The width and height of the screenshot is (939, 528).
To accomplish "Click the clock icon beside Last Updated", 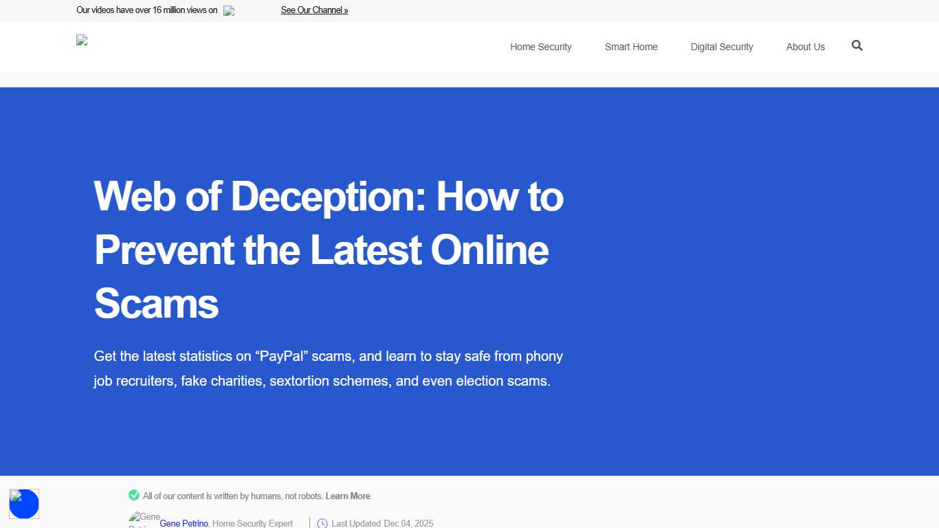I will coord(322,522).
